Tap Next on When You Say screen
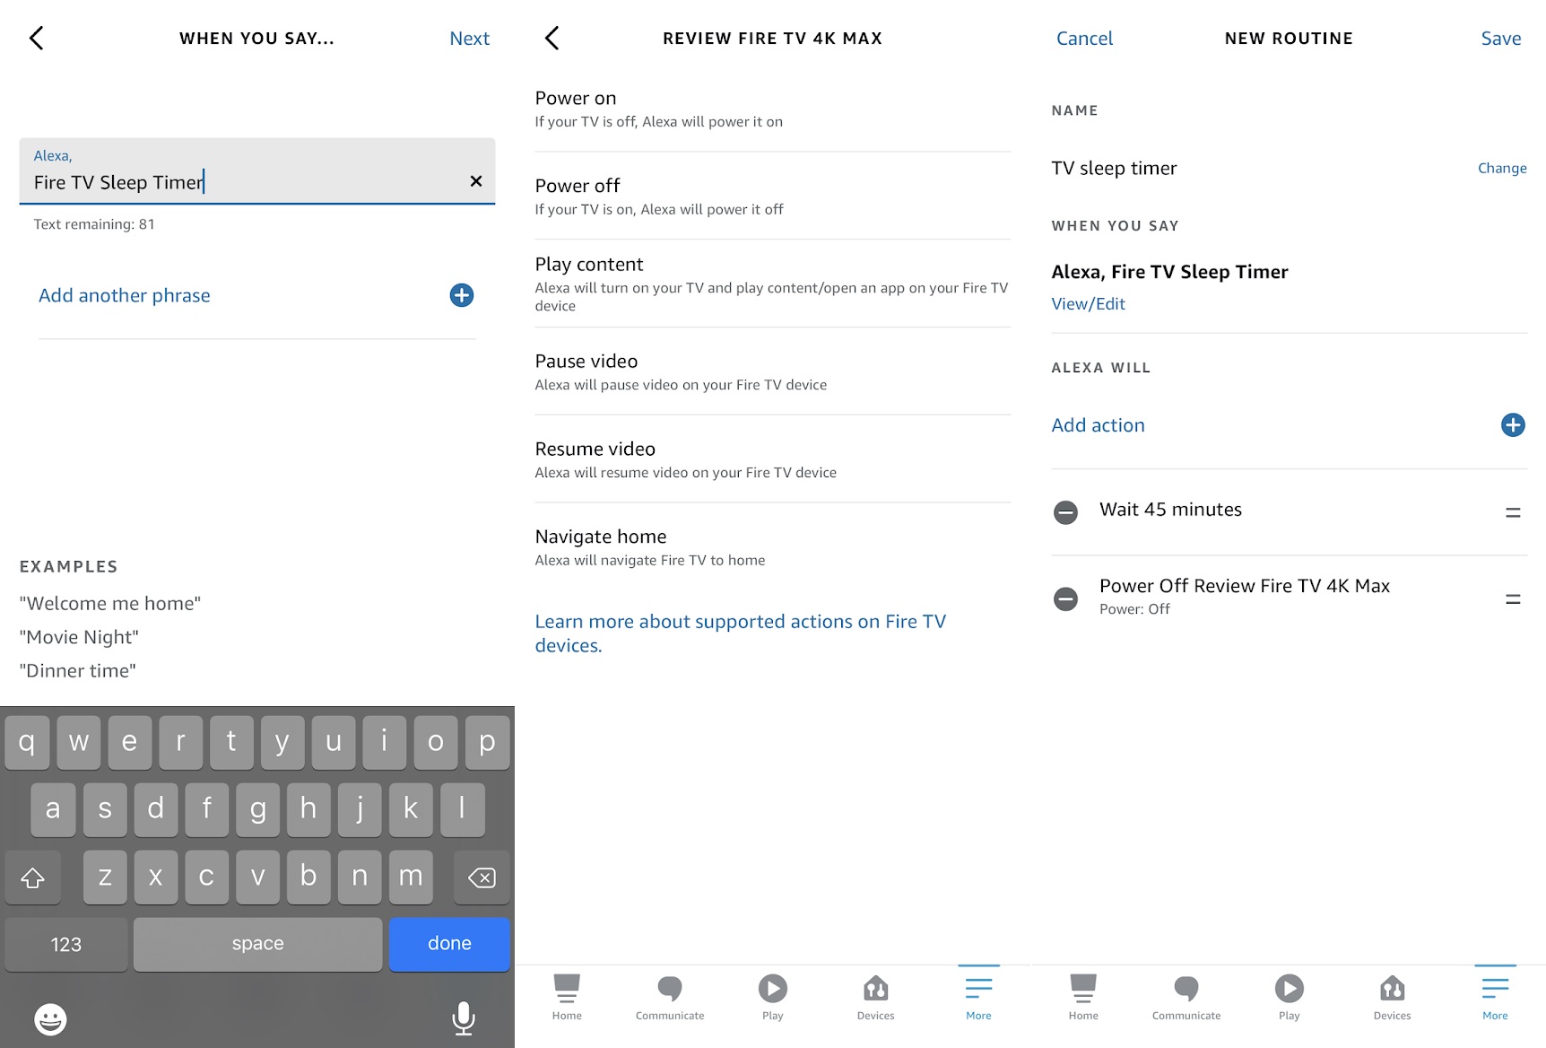This screenshot has height=1048, width=1546. point(469,39)
